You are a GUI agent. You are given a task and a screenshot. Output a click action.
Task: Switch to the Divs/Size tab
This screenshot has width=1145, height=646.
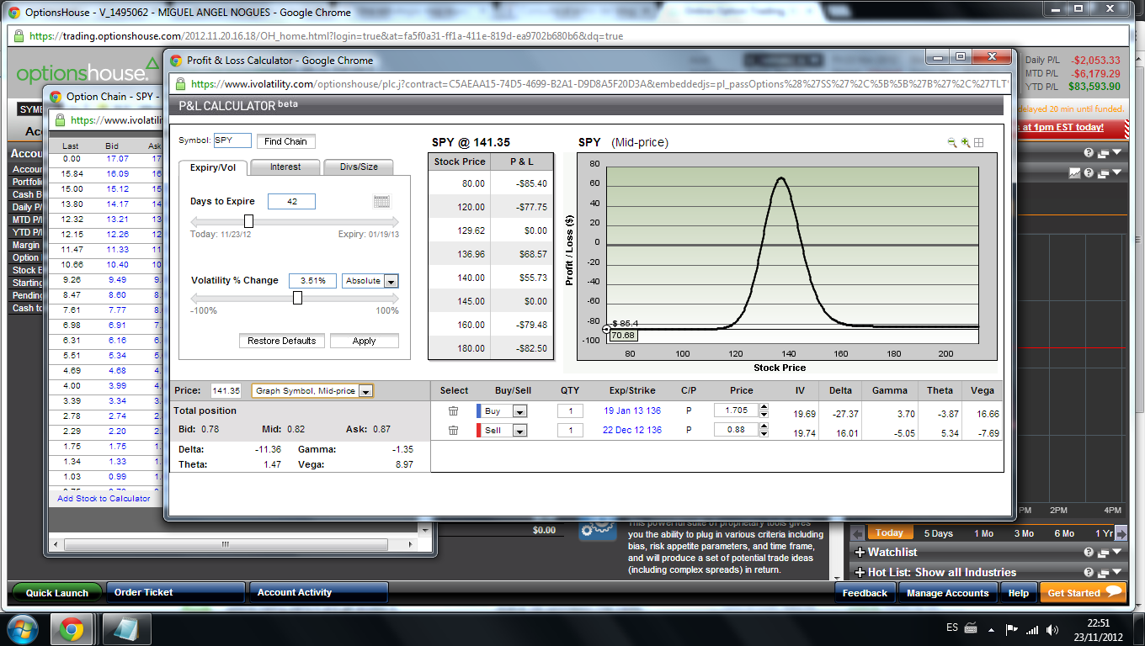pos(359,167)
